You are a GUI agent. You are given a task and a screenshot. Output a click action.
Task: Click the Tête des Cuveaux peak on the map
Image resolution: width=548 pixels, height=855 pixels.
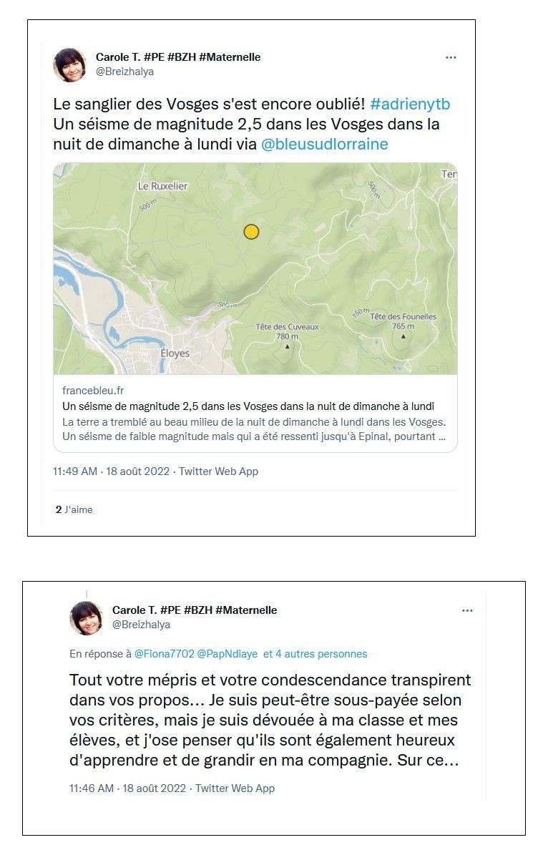coord(287,327)
